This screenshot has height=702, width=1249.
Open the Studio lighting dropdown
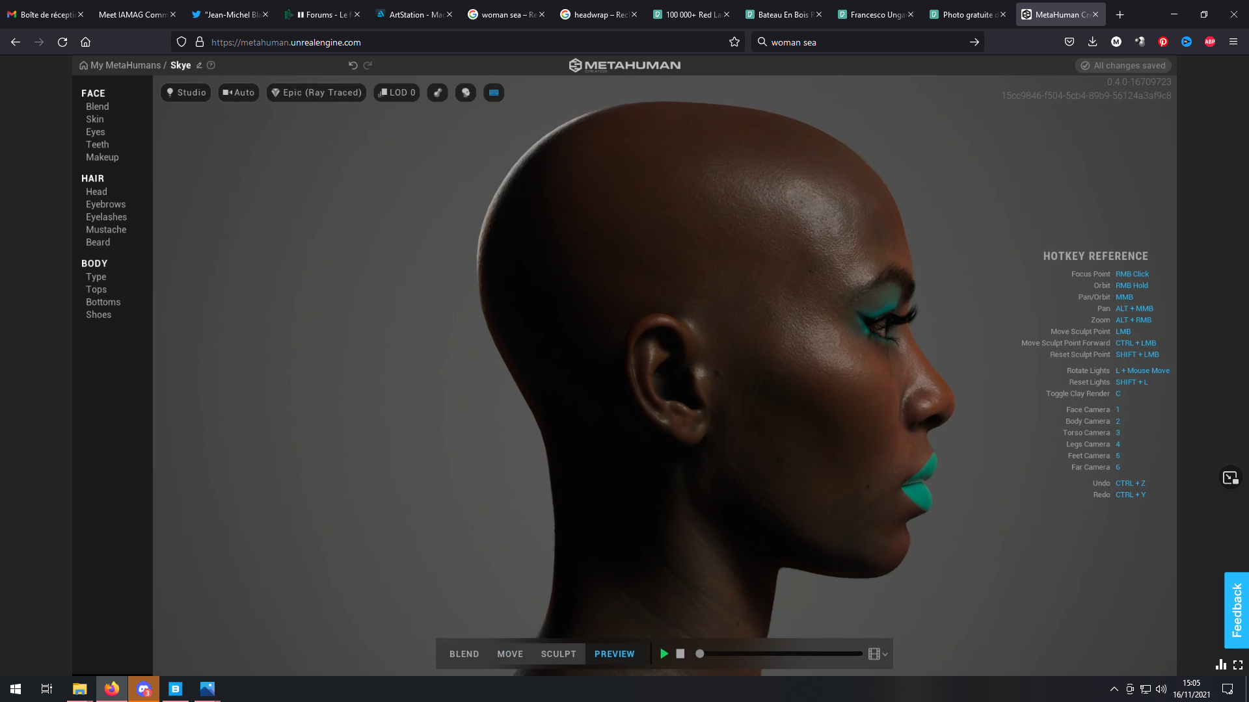pyautogui.click(x=186, y=92)
